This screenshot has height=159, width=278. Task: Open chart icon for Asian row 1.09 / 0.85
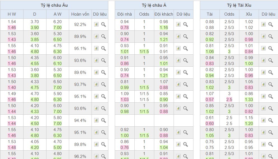coord(178,97)
